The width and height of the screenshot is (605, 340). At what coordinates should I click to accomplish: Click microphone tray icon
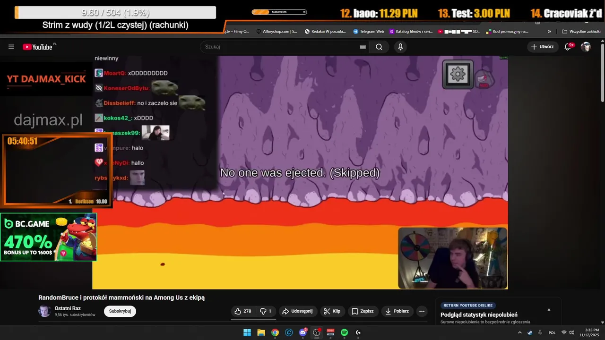click(540, 332)
